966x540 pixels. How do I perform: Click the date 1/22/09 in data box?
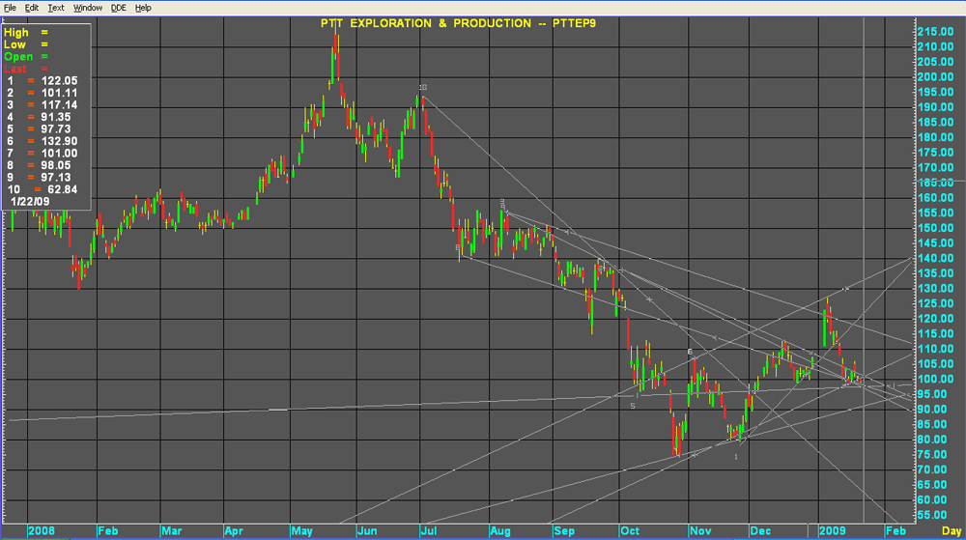pos(30,201)
